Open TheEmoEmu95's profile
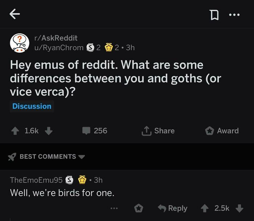Viewport: 254px width, 221px height. point(36,180)
